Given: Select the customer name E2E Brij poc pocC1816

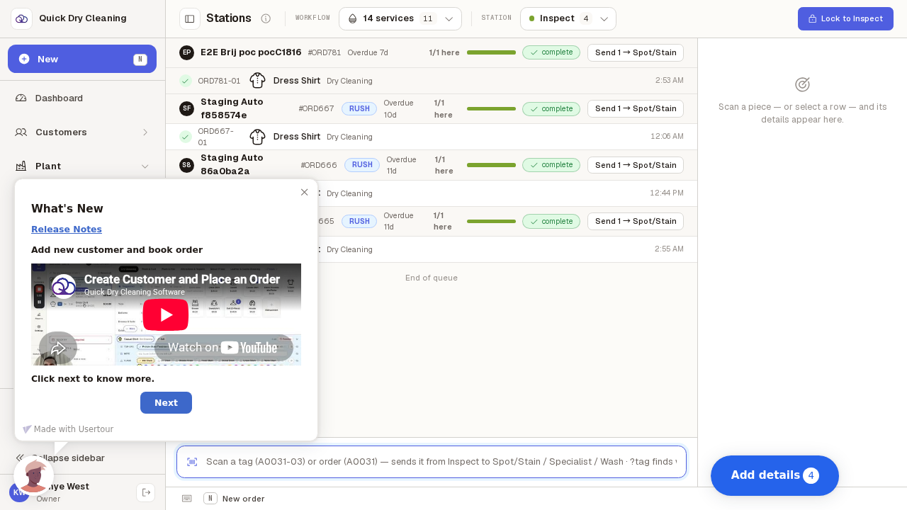Looking at the screenshot, I should coord(251,52).
